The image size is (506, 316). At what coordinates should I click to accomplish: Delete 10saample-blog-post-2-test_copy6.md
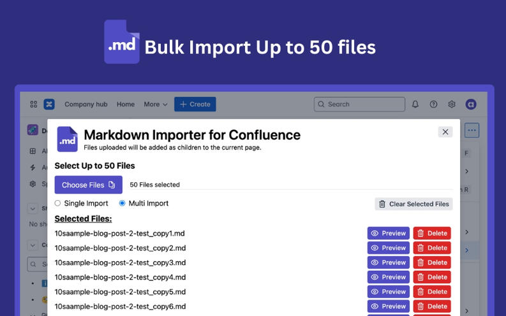coord(432,306)
